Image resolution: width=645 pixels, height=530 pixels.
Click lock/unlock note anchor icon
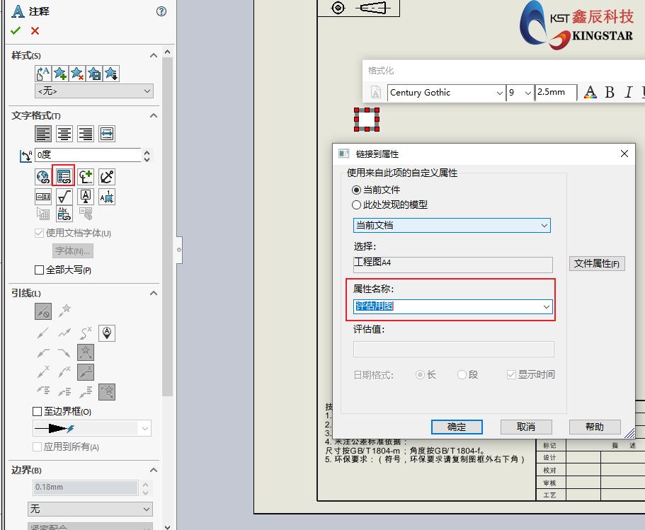click(107, 177)
